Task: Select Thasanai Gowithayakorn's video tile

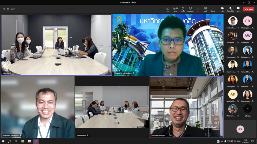Action: point(168,45)
